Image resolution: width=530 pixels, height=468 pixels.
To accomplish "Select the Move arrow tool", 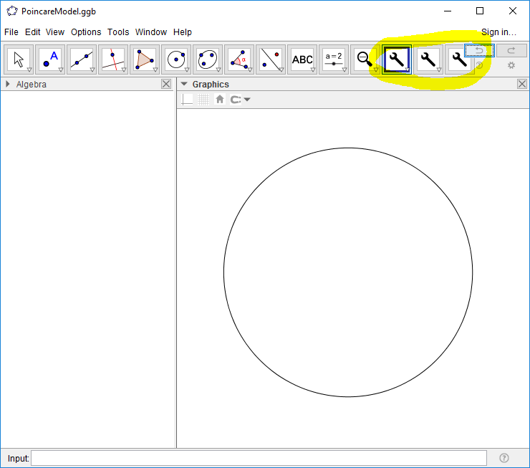I will [19, 59].
